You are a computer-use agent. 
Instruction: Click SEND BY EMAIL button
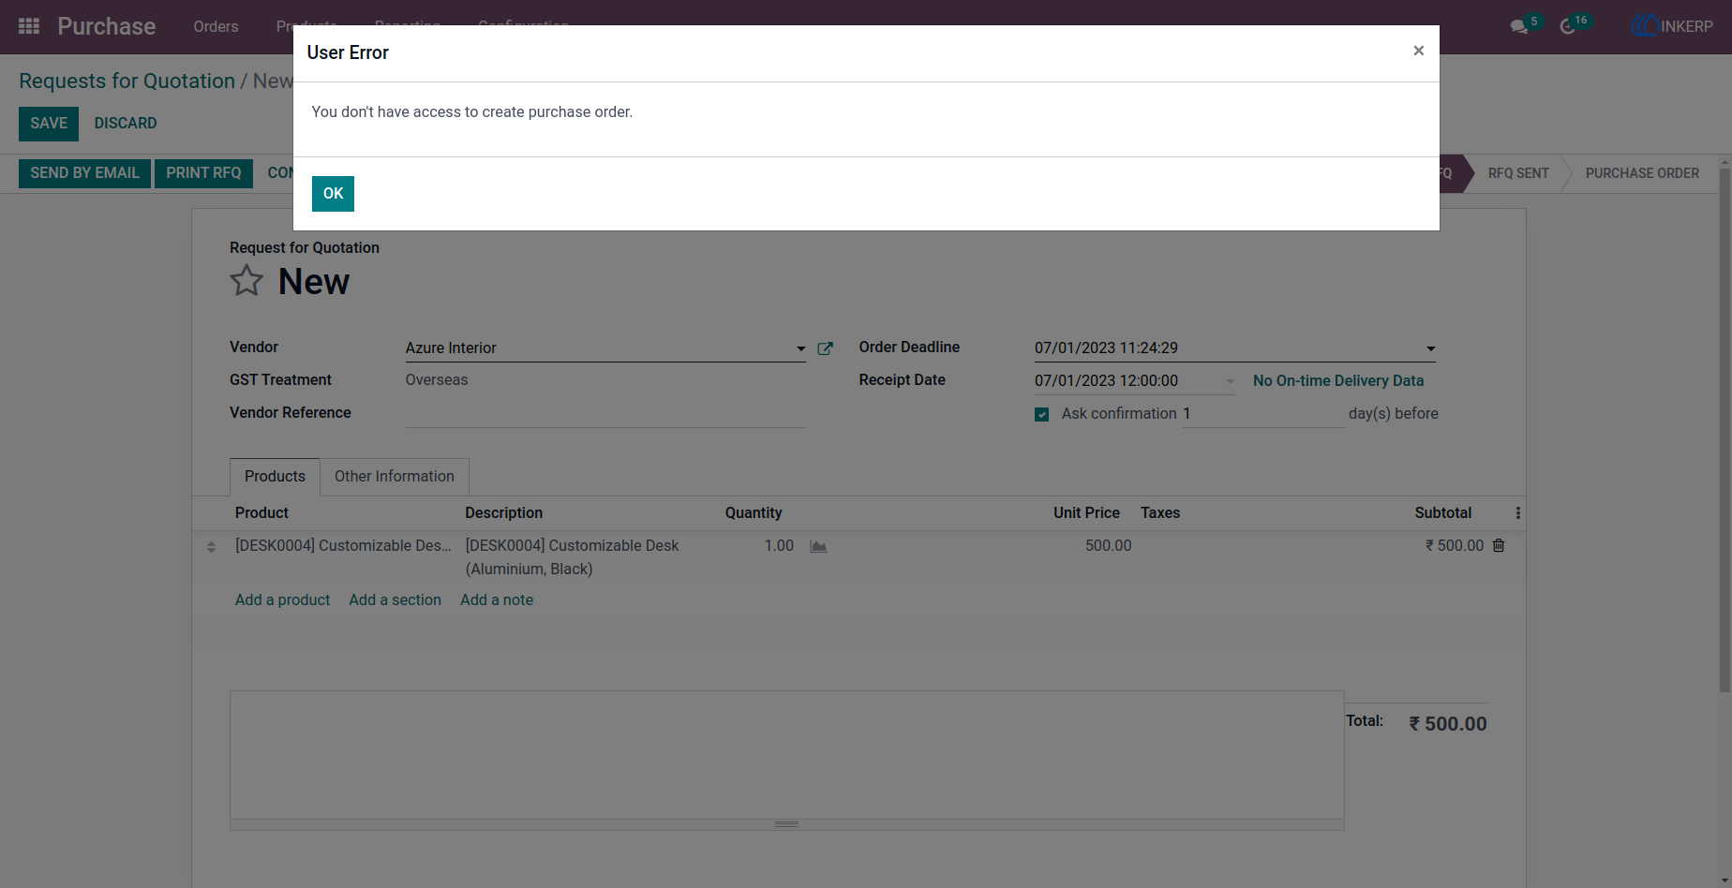(x=84, y=173)
